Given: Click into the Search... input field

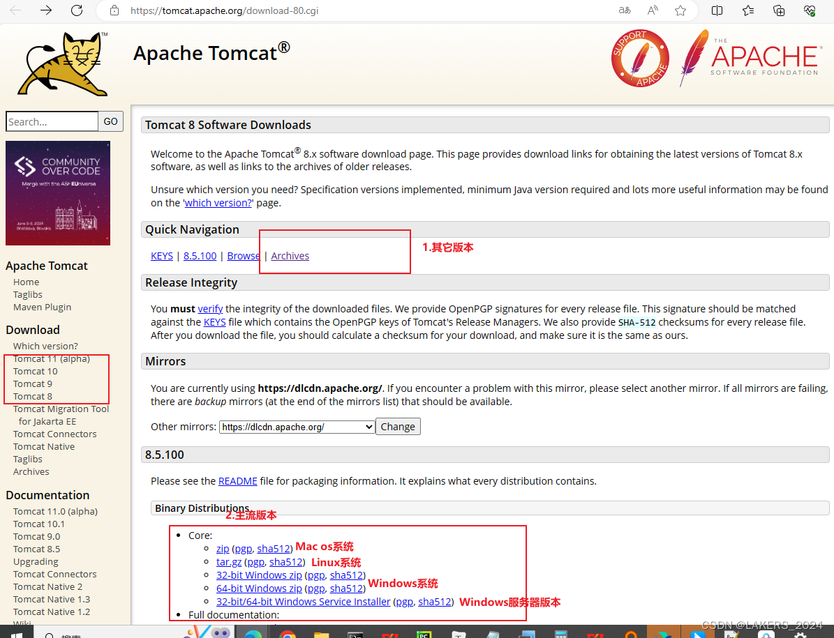Looking at the screenshot, I should pos(52,121).
